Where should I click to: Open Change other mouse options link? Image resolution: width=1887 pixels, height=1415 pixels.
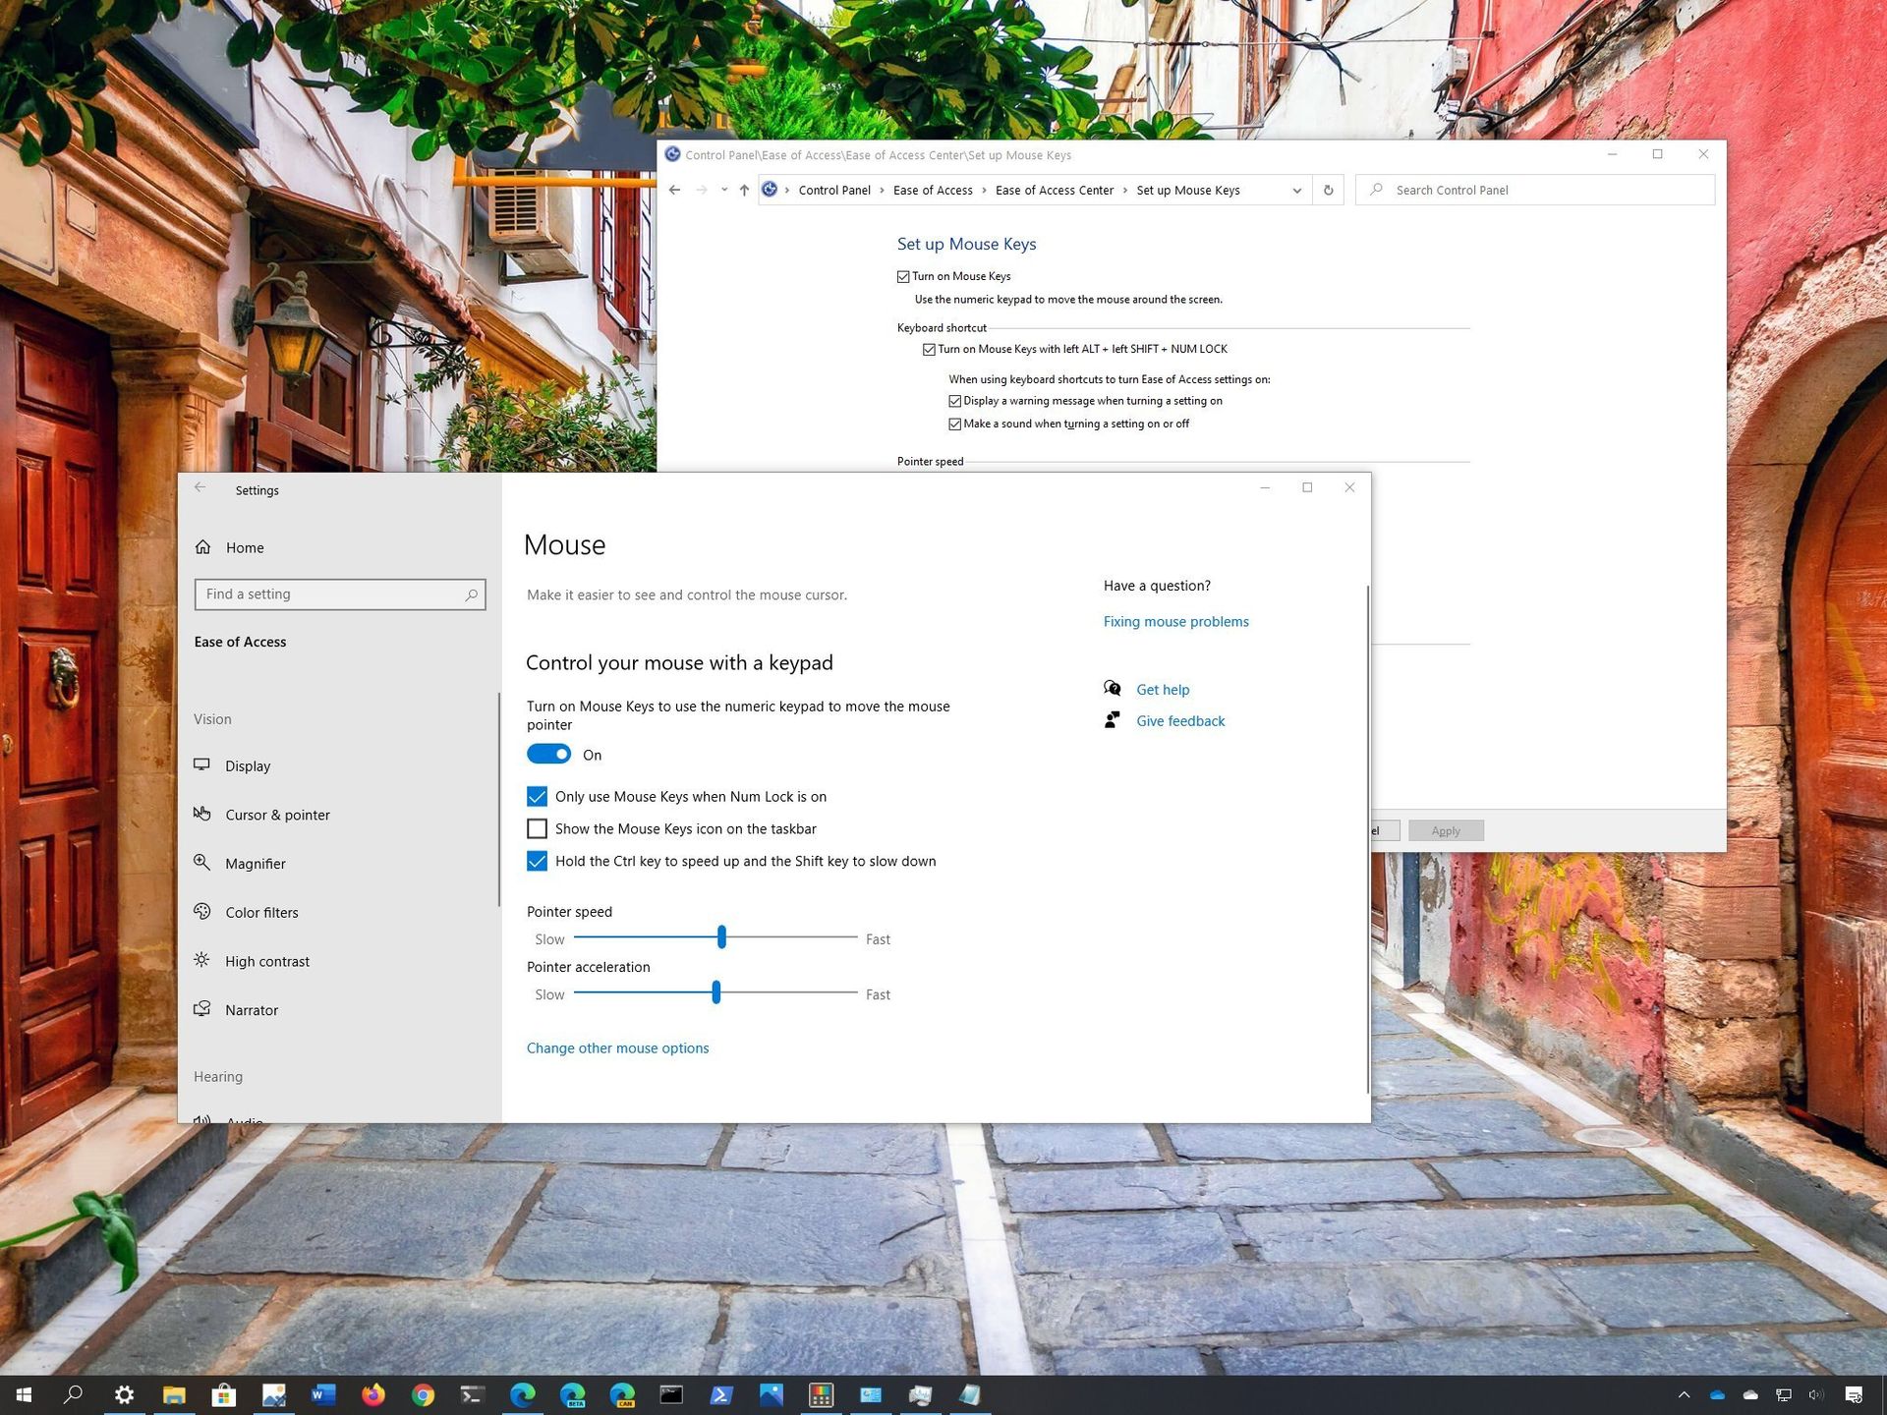[x=617, y=1047]
